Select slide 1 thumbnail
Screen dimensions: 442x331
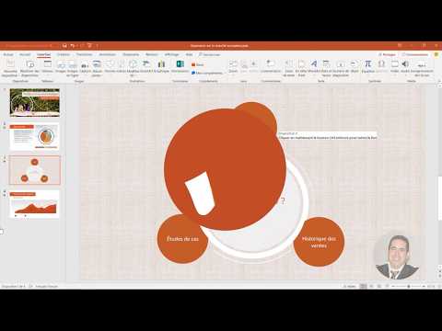(x=35, y=103)
